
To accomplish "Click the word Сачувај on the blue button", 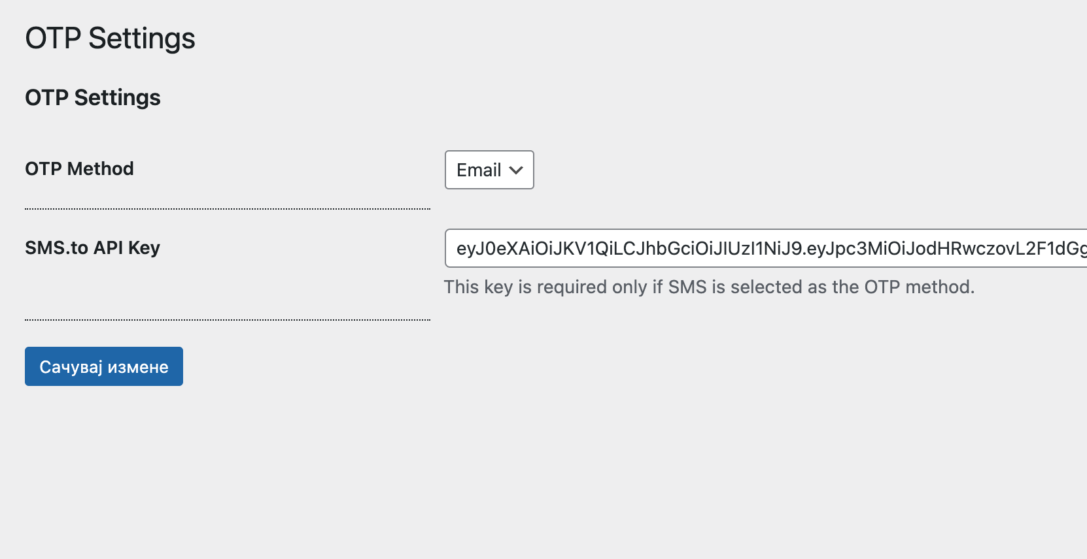I will [x=71, y=367].
